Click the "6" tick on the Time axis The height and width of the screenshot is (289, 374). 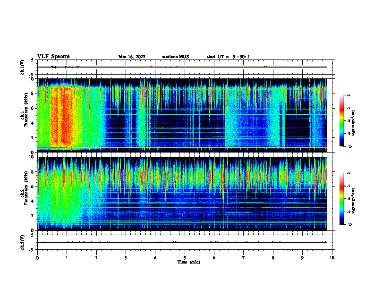coord(214,258)
